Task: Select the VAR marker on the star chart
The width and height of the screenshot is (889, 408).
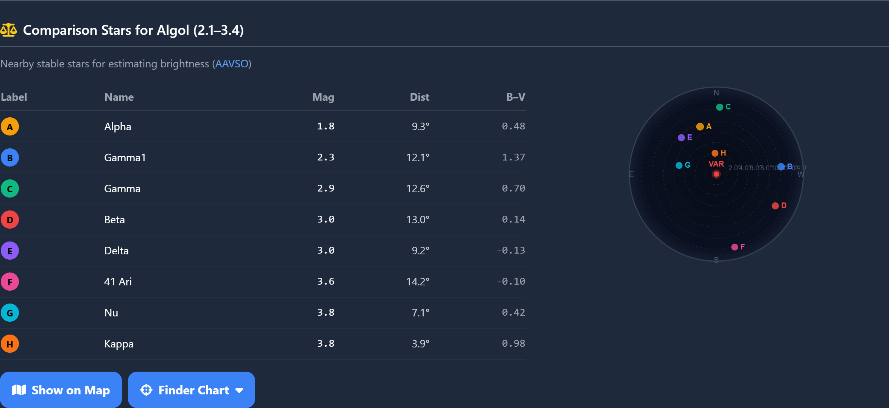Action: click(x=716, y=174)
